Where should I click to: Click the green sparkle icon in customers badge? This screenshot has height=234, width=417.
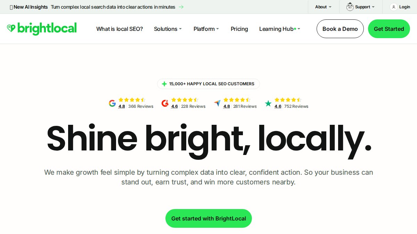click(x=164, y=84)
